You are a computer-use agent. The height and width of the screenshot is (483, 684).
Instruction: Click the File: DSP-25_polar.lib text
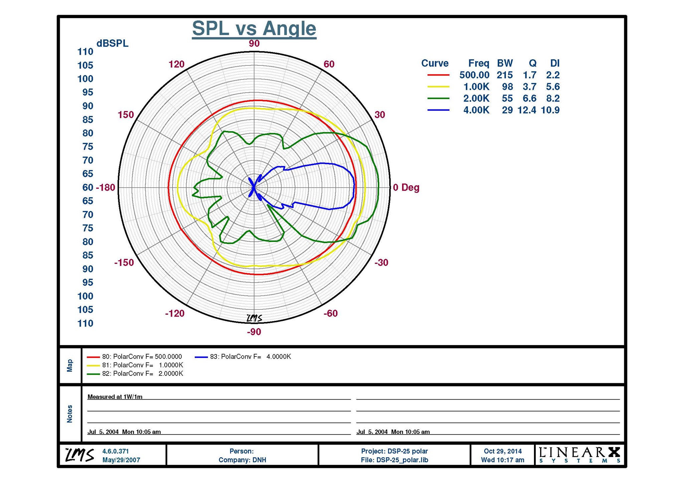coord(394,460)
